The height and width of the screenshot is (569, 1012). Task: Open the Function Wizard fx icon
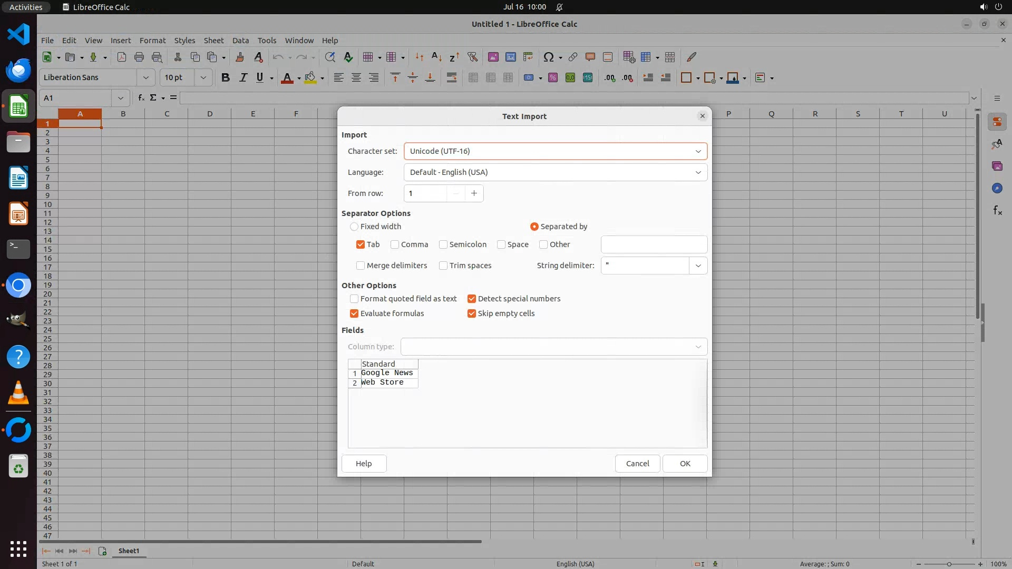pos(141,98)
